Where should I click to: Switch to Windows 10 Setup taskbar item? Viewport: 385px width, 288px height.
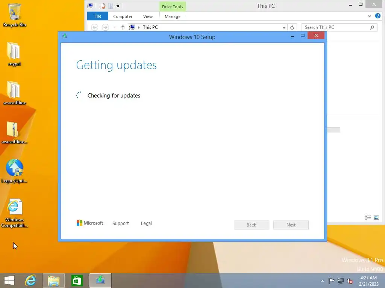pos(100,280)
